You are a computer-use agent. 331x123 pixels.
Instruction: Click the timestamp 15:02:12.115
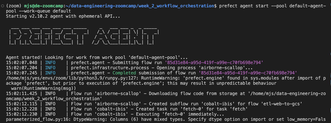[x=21, y=104]
